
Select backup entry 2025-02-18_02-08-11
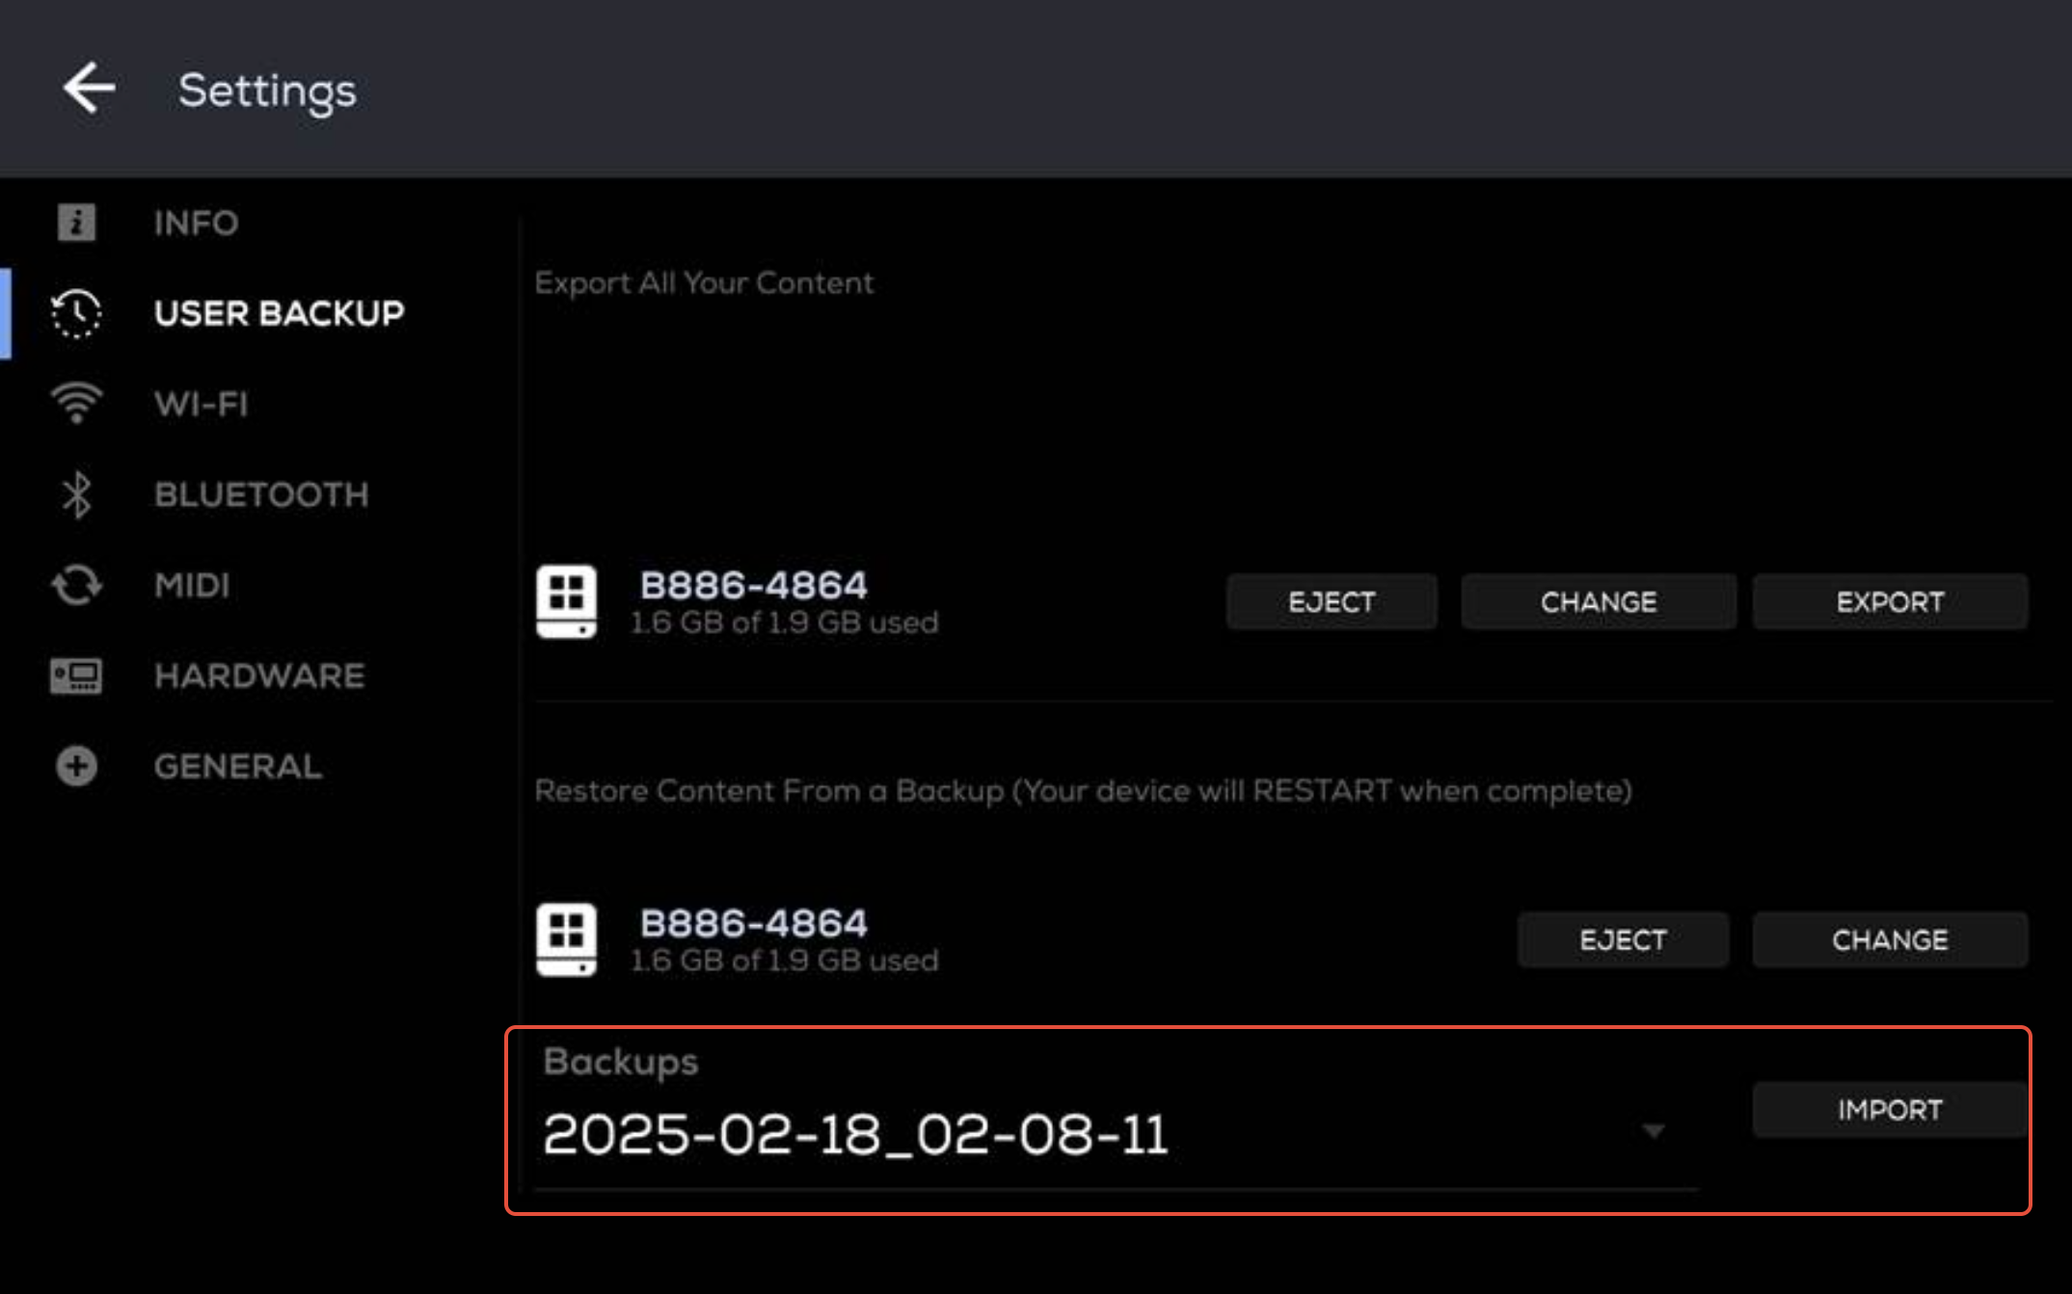[856, 1134]
